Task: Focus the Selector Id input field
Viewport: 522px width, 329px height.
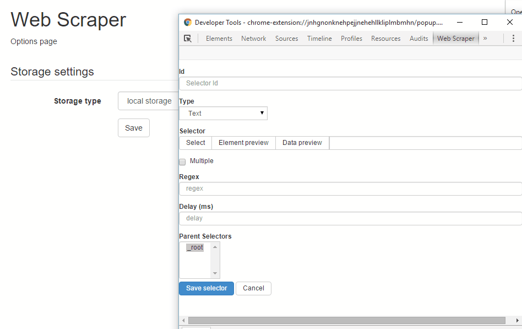Action: tap(351, 83)
